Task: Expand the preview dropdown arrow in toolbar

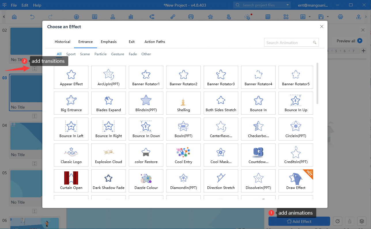Action: pyautogui.click(x=310, y=17)
